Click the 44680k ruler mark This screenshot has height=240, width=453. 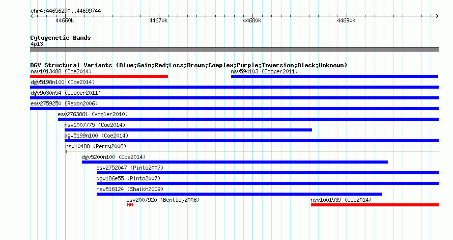[x=252, y=20]
